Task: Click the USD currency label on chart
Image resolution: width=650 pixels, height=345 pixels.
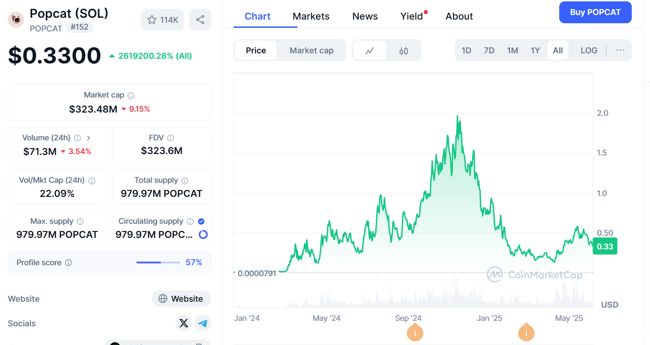Action: coord(609,304)
